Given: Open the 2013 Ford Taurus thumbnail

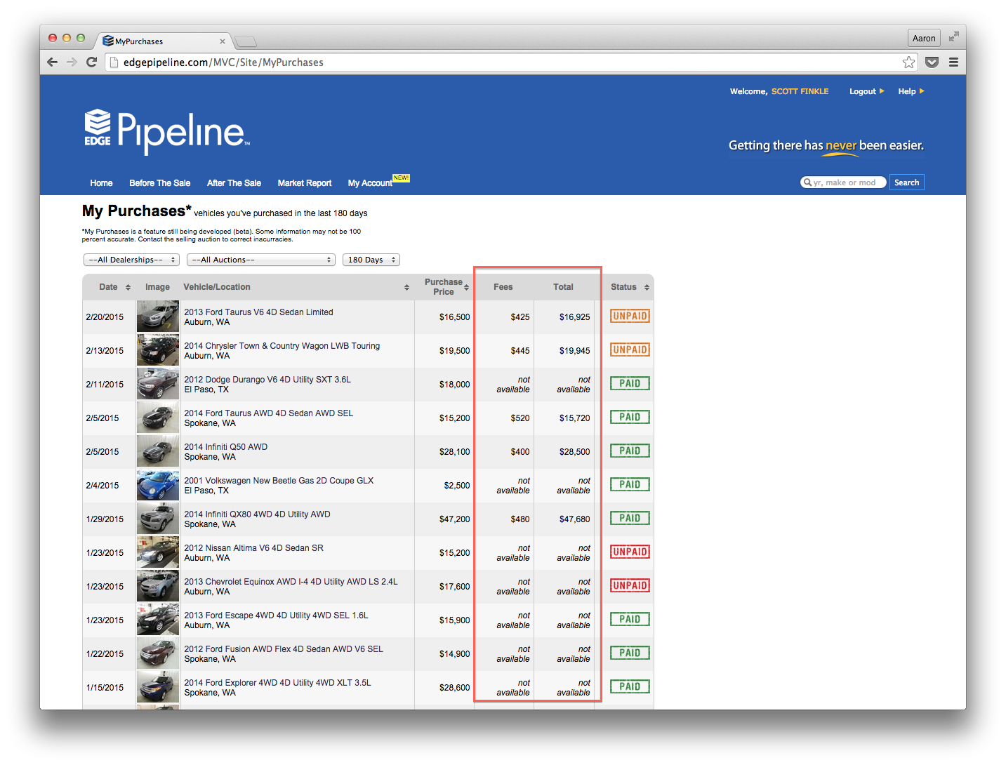Looking at the screenshot, I should click(158, 317).
